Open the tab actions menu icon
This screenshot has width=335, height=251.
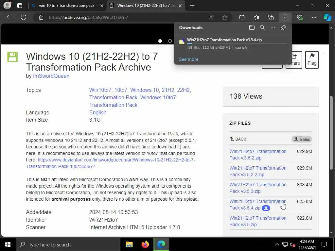click(19, 6)
